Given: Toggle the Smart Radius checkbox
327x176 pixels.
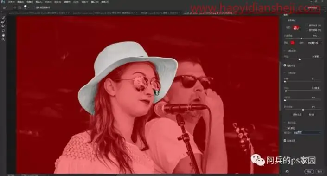Looking at the screenshot, I should (x=285, y=65).
